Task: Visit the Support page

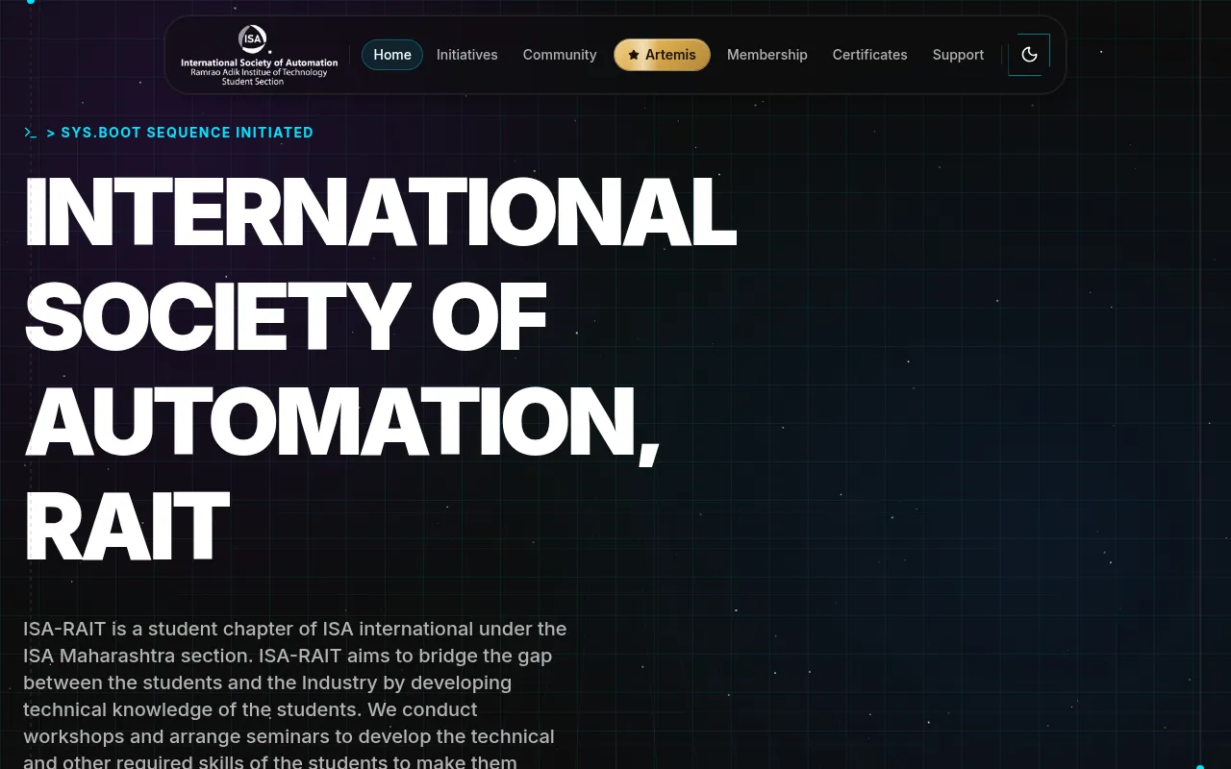Action: click(x=958, y=55)
